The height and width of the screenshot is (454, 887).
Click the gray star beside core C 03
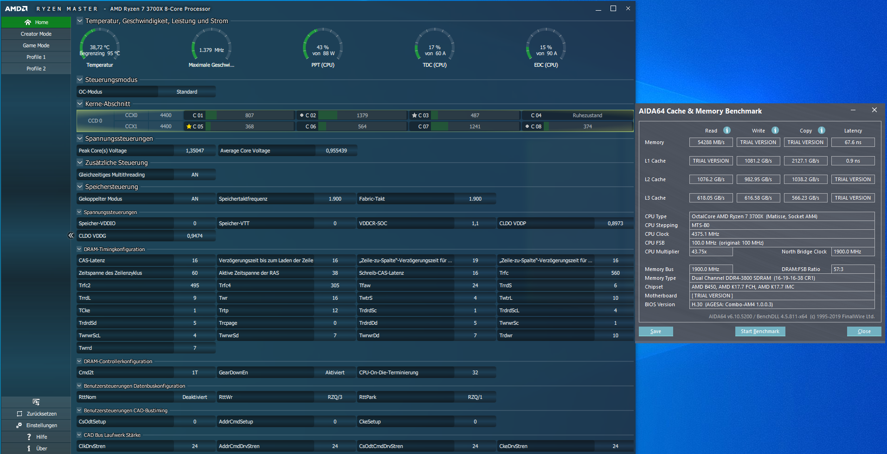tap(414, 115)
